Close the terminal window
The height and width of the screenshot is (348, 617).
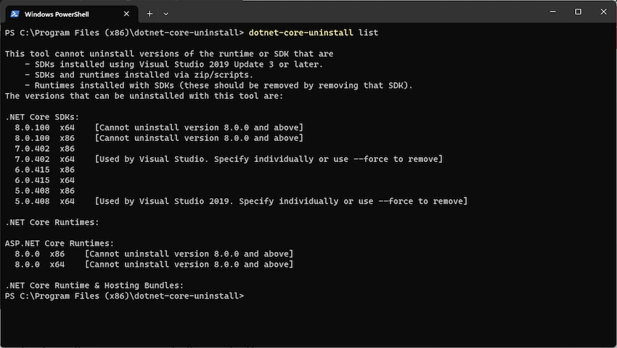pos(603,12)
